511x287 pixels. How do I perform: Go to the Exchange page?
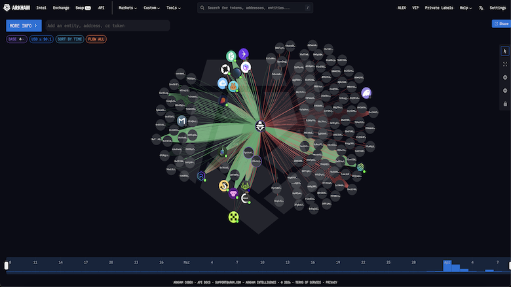(x=61, y=8)
